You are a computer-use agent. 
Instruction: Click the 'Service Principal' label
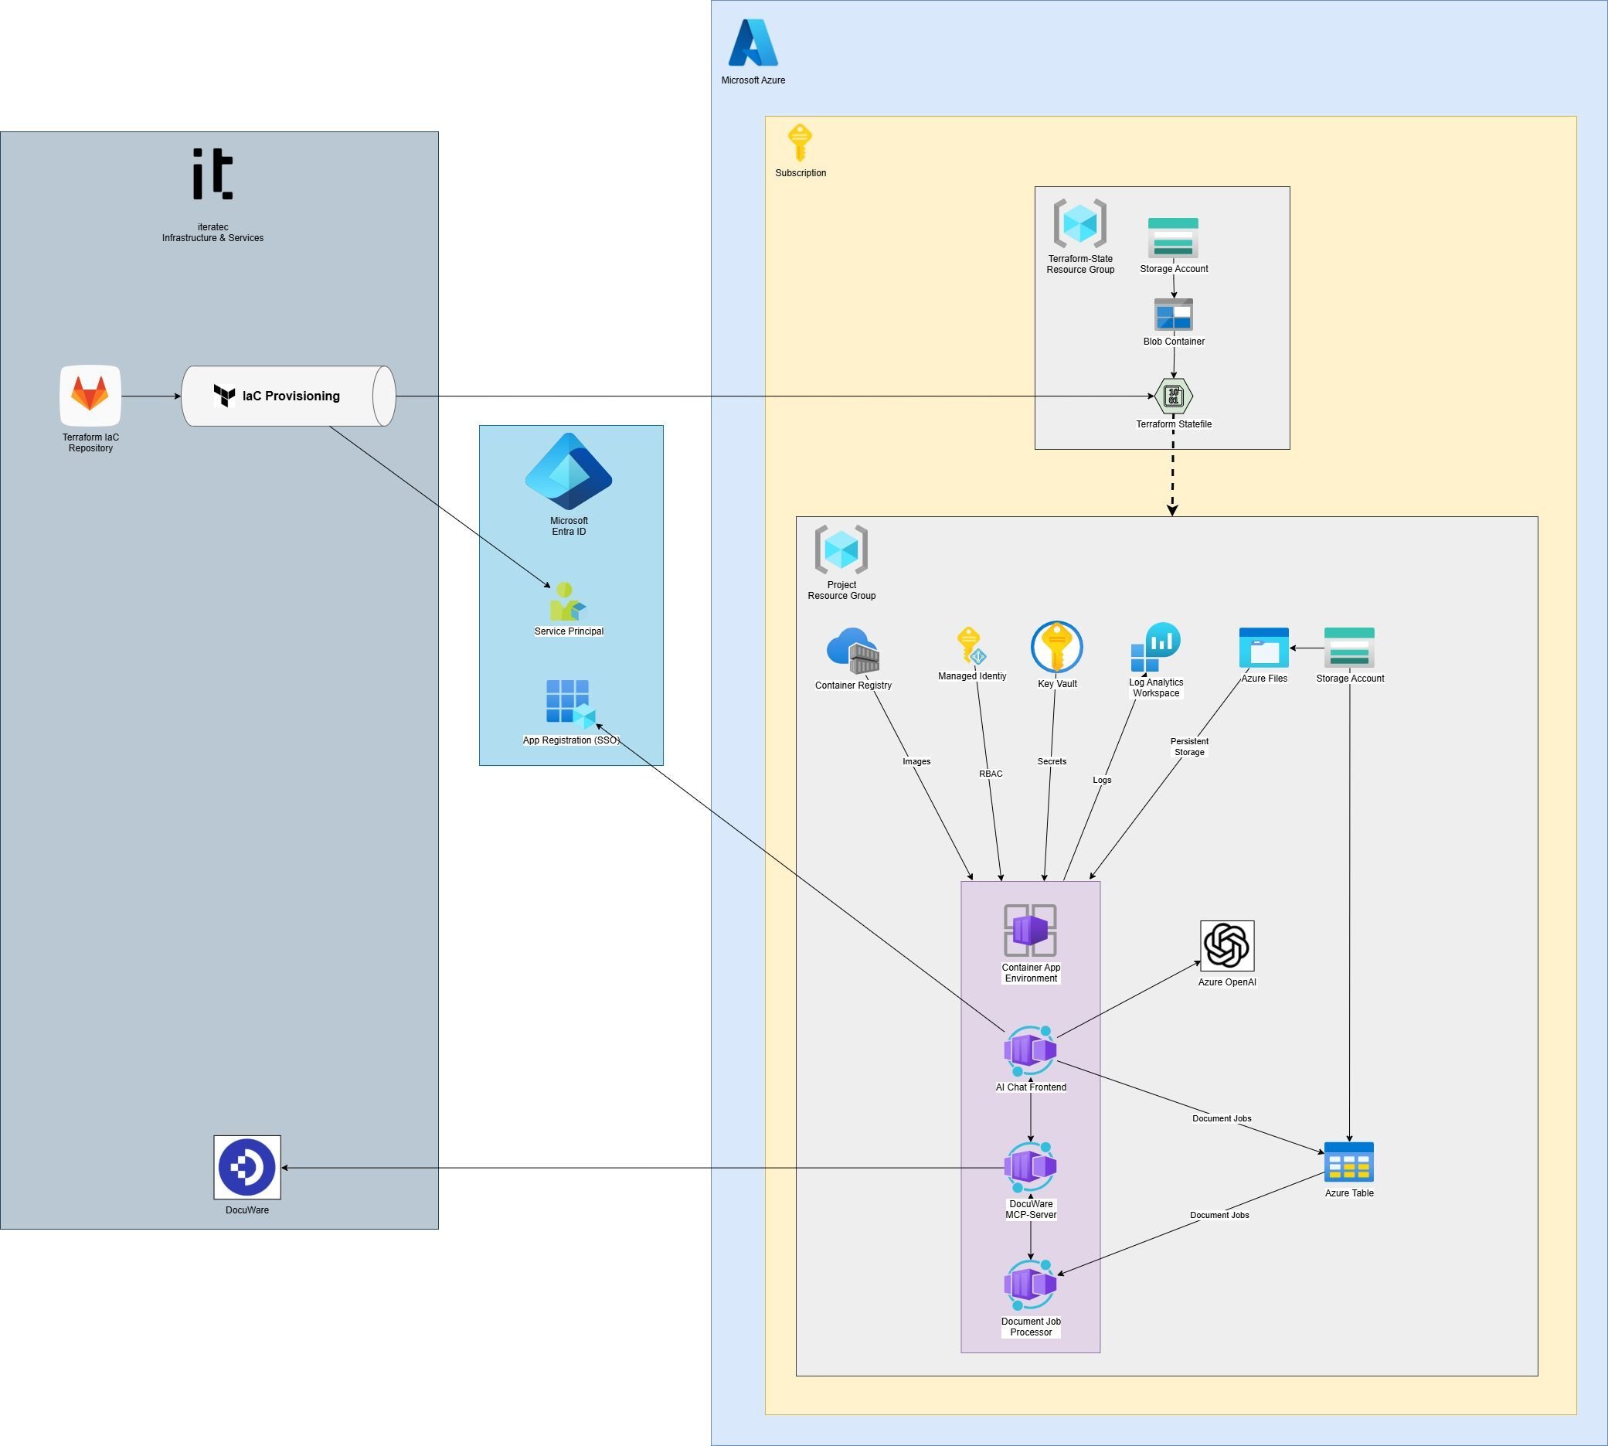[569, 631]
